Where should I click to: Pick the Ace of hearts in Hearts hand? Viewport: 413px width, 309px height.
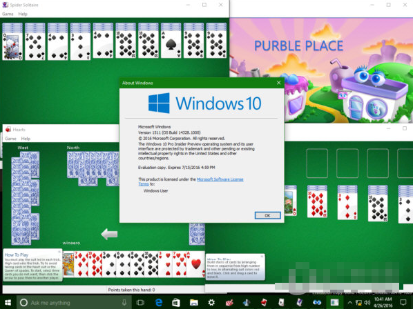point(195,264)
